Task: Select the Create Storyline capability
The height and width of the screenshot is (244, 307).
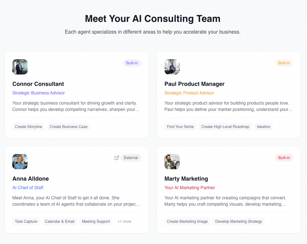Action: [x=28, y=126]
